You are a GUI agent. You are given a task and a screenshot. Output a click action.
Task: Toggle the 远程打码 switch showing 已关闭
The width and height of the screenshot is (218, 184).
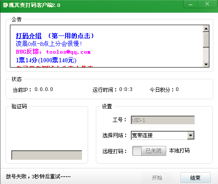point(149,151)
